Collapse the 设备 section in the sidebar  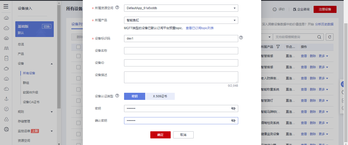pos(52,64)
